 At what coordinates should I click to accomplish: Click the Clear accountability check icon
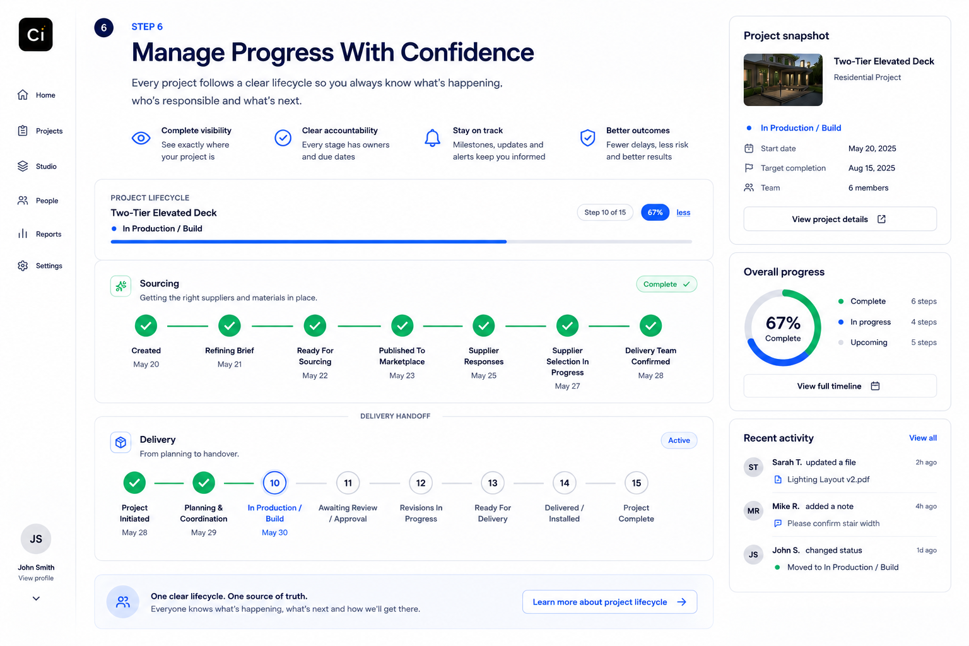283,138
